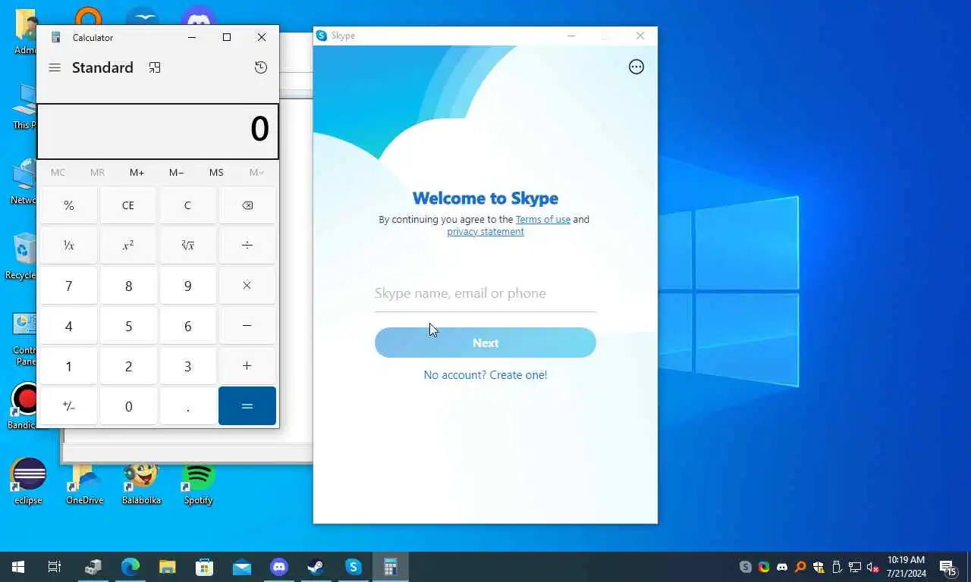Click the plus operator in Calculator
Viewport: 971px width, 582px height.
247,366
